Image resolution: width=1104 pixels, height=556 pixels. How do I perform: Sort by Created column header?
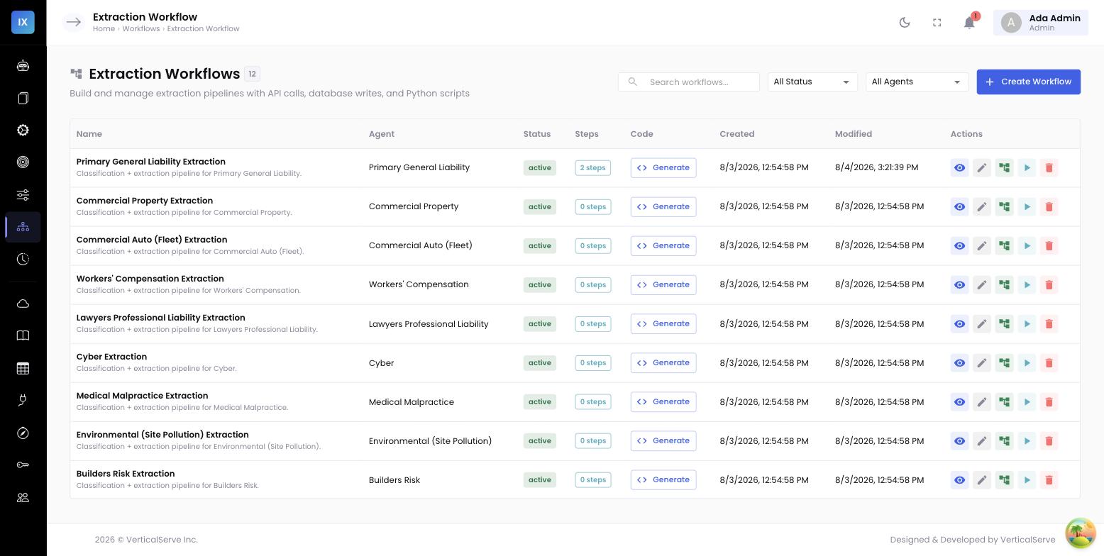tap(737, 134)
